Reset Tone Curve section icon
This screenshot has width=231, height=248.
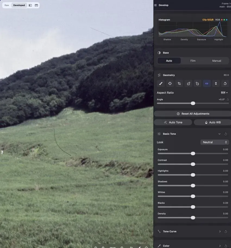point(226,231)
